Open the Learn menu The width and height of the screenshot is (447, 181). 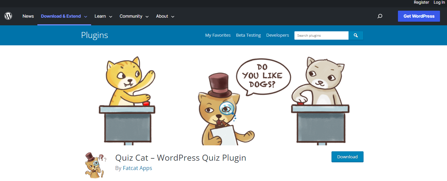pos(100,16)
